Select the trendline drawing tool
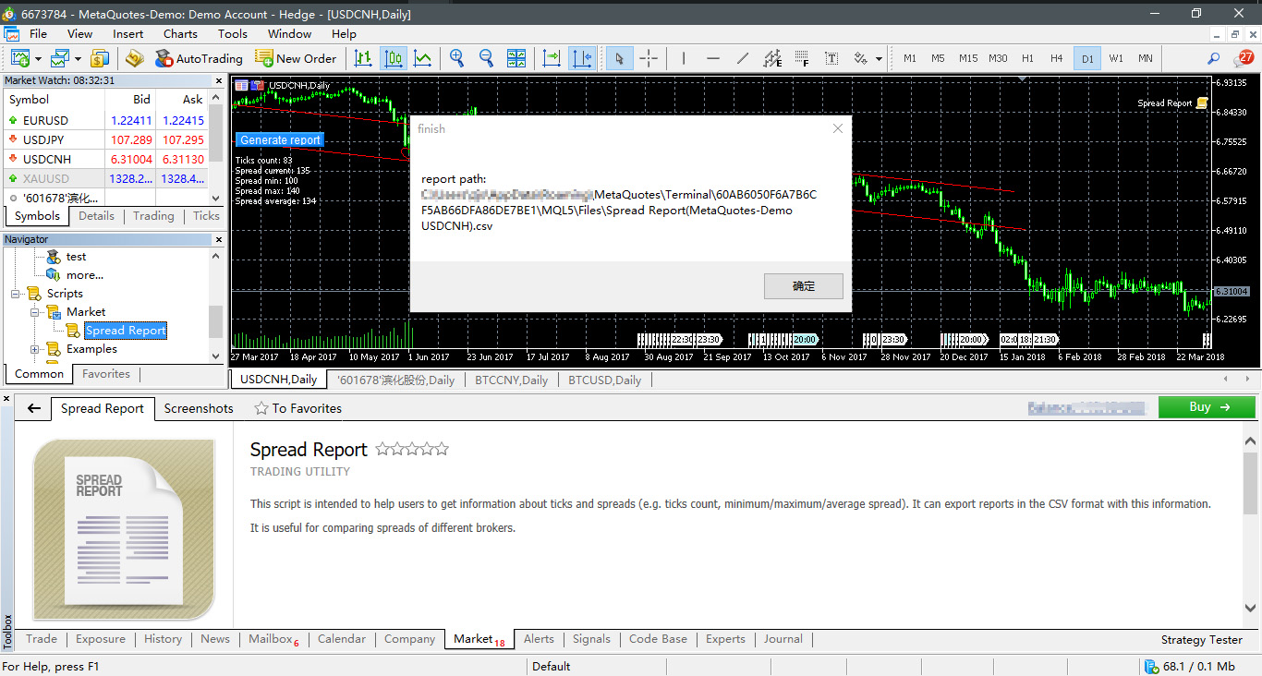The image size is (1262, 676). 743,58
